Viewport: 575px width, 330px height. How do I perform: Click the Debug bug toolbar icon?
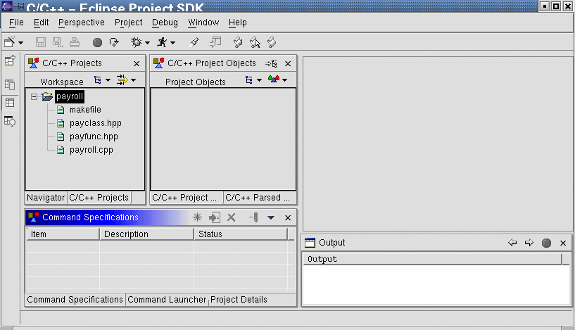coord(137,42)
